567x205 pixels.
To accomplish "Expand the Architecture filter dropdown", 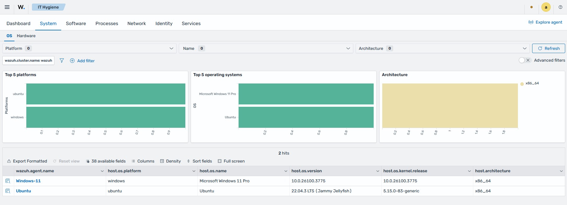I will pyautogui.click(x=443, y=48).
